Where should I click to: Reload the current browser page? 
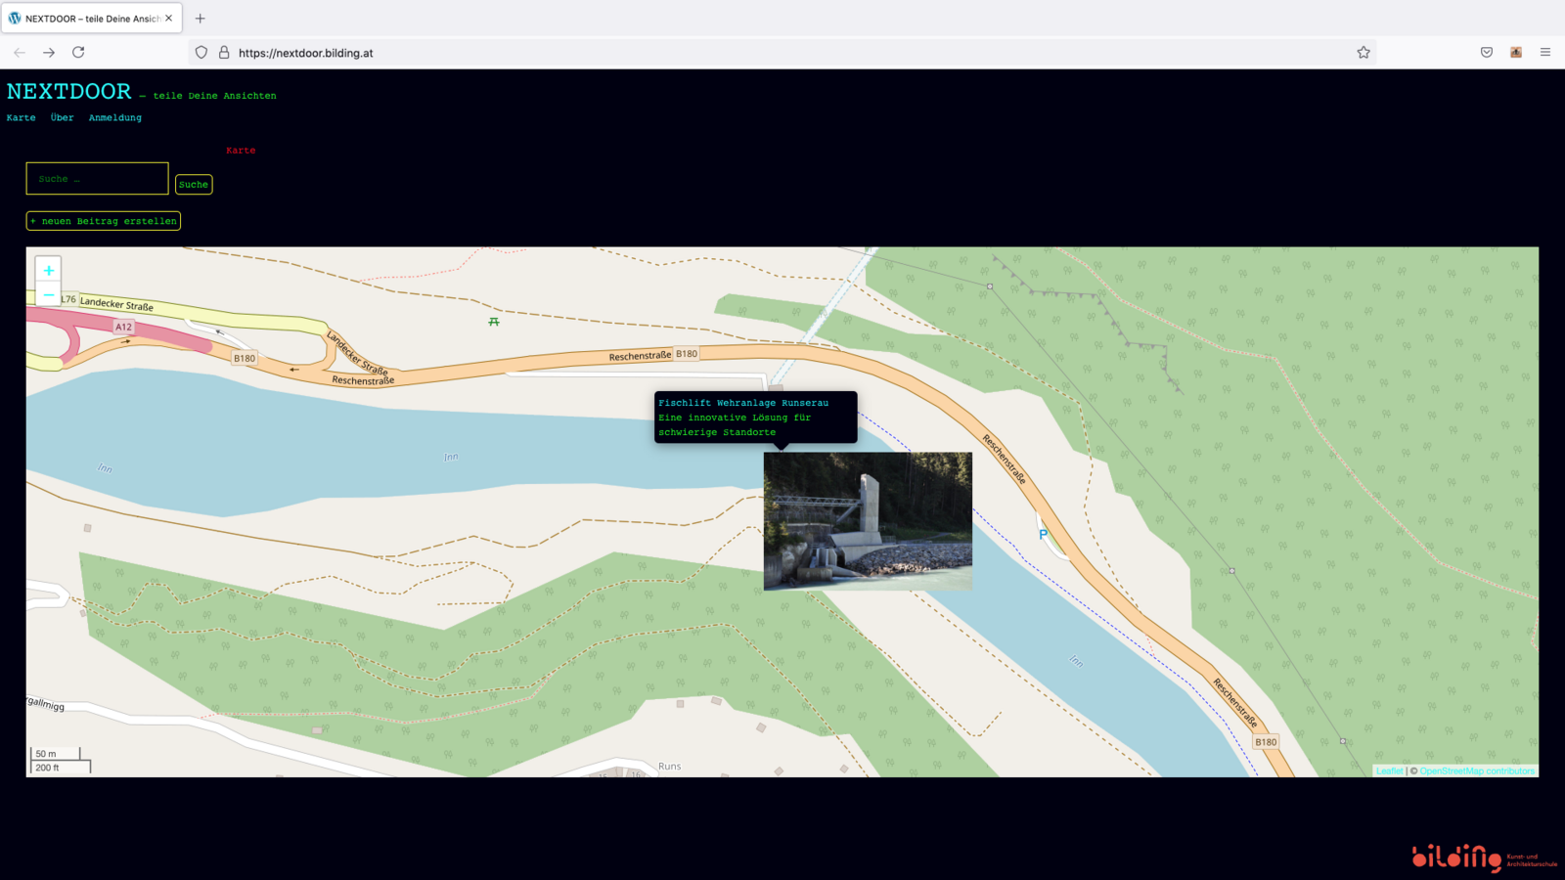click(78, 53)
